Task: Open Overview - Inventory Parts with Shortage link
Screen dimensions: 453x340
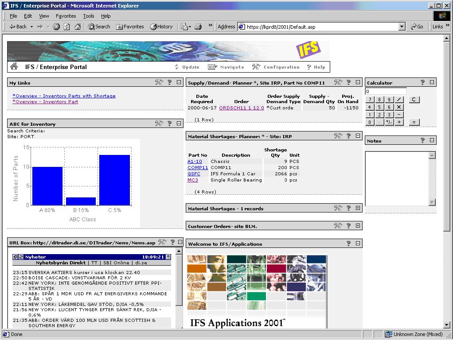Action: pos(64,96)
